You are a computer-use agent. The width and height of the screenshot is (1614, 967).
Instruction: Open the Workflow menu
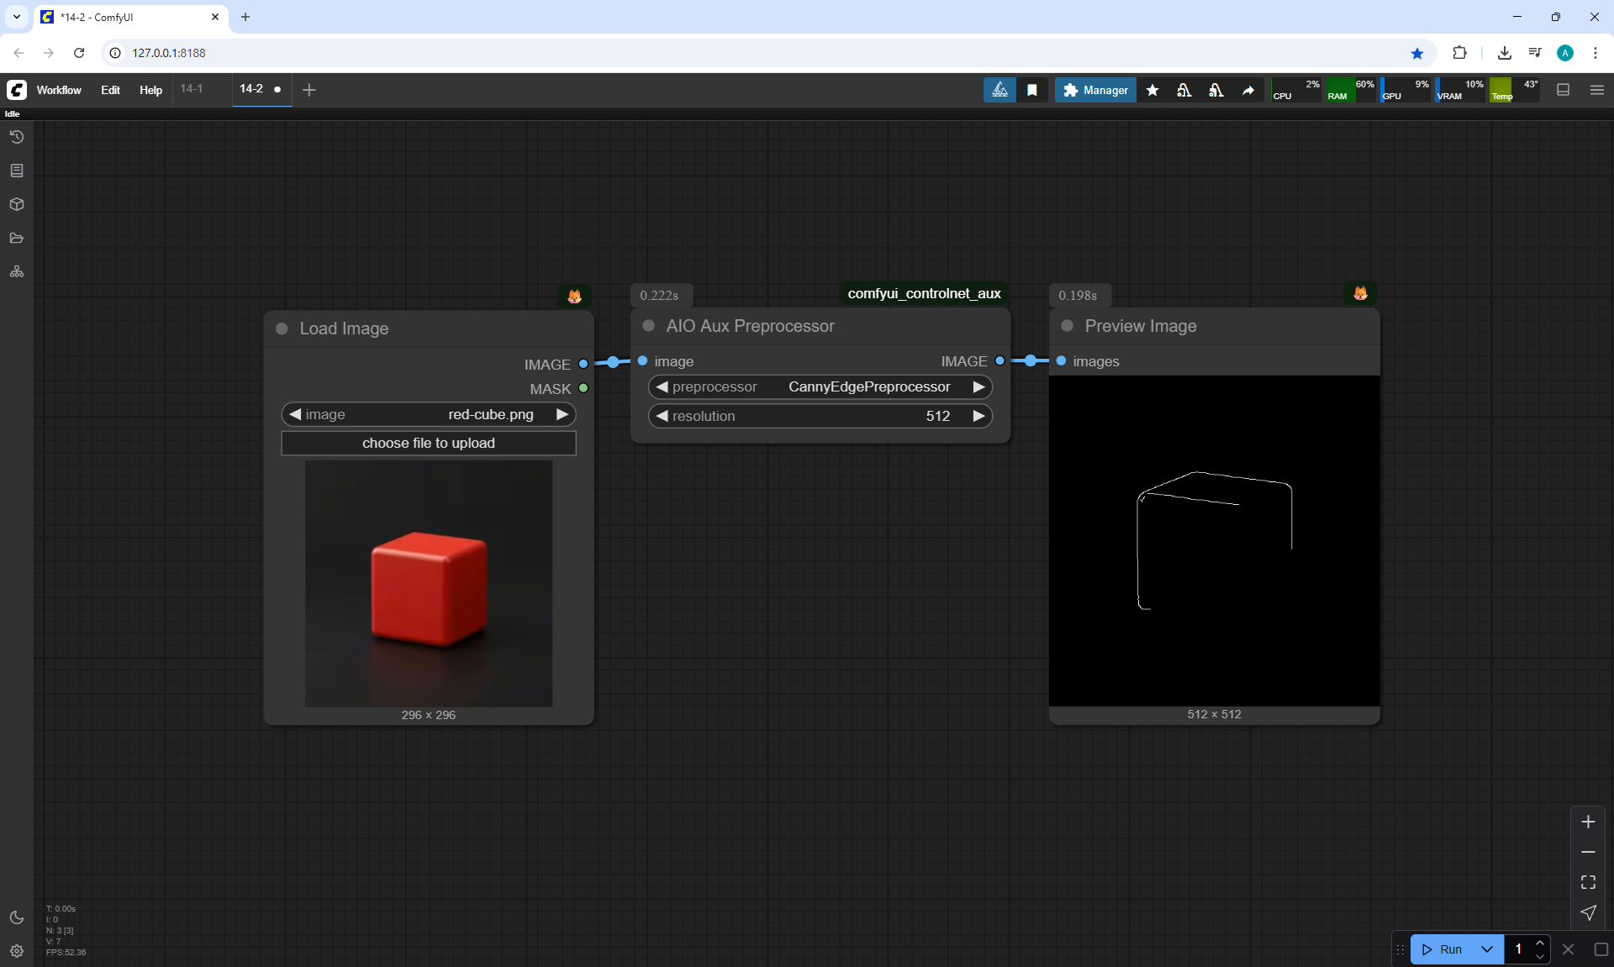pyautogui.click(x=59, y=90)
